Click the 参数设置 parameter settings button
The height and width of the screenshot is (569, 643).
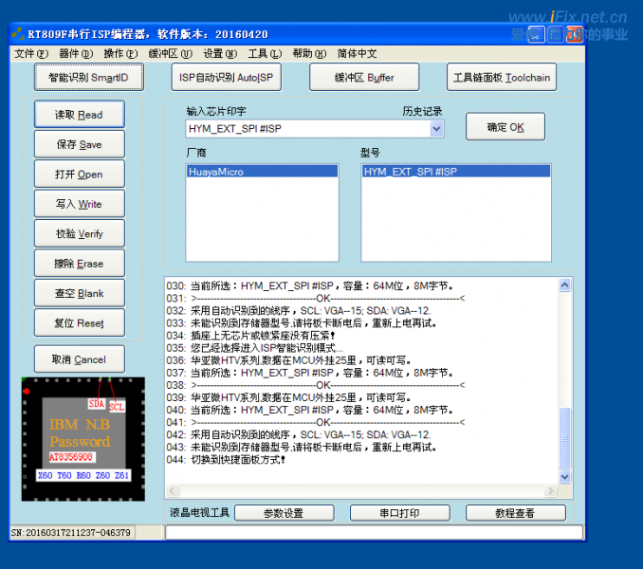coord(285,513)
